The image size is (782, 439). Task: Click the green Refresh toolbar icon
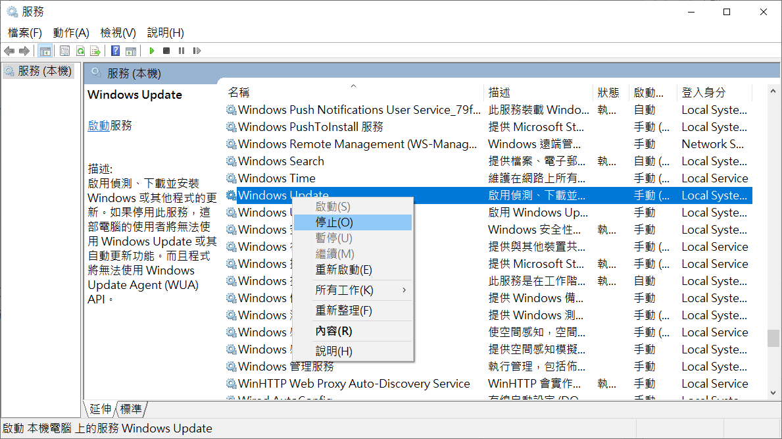click(80, 51)
